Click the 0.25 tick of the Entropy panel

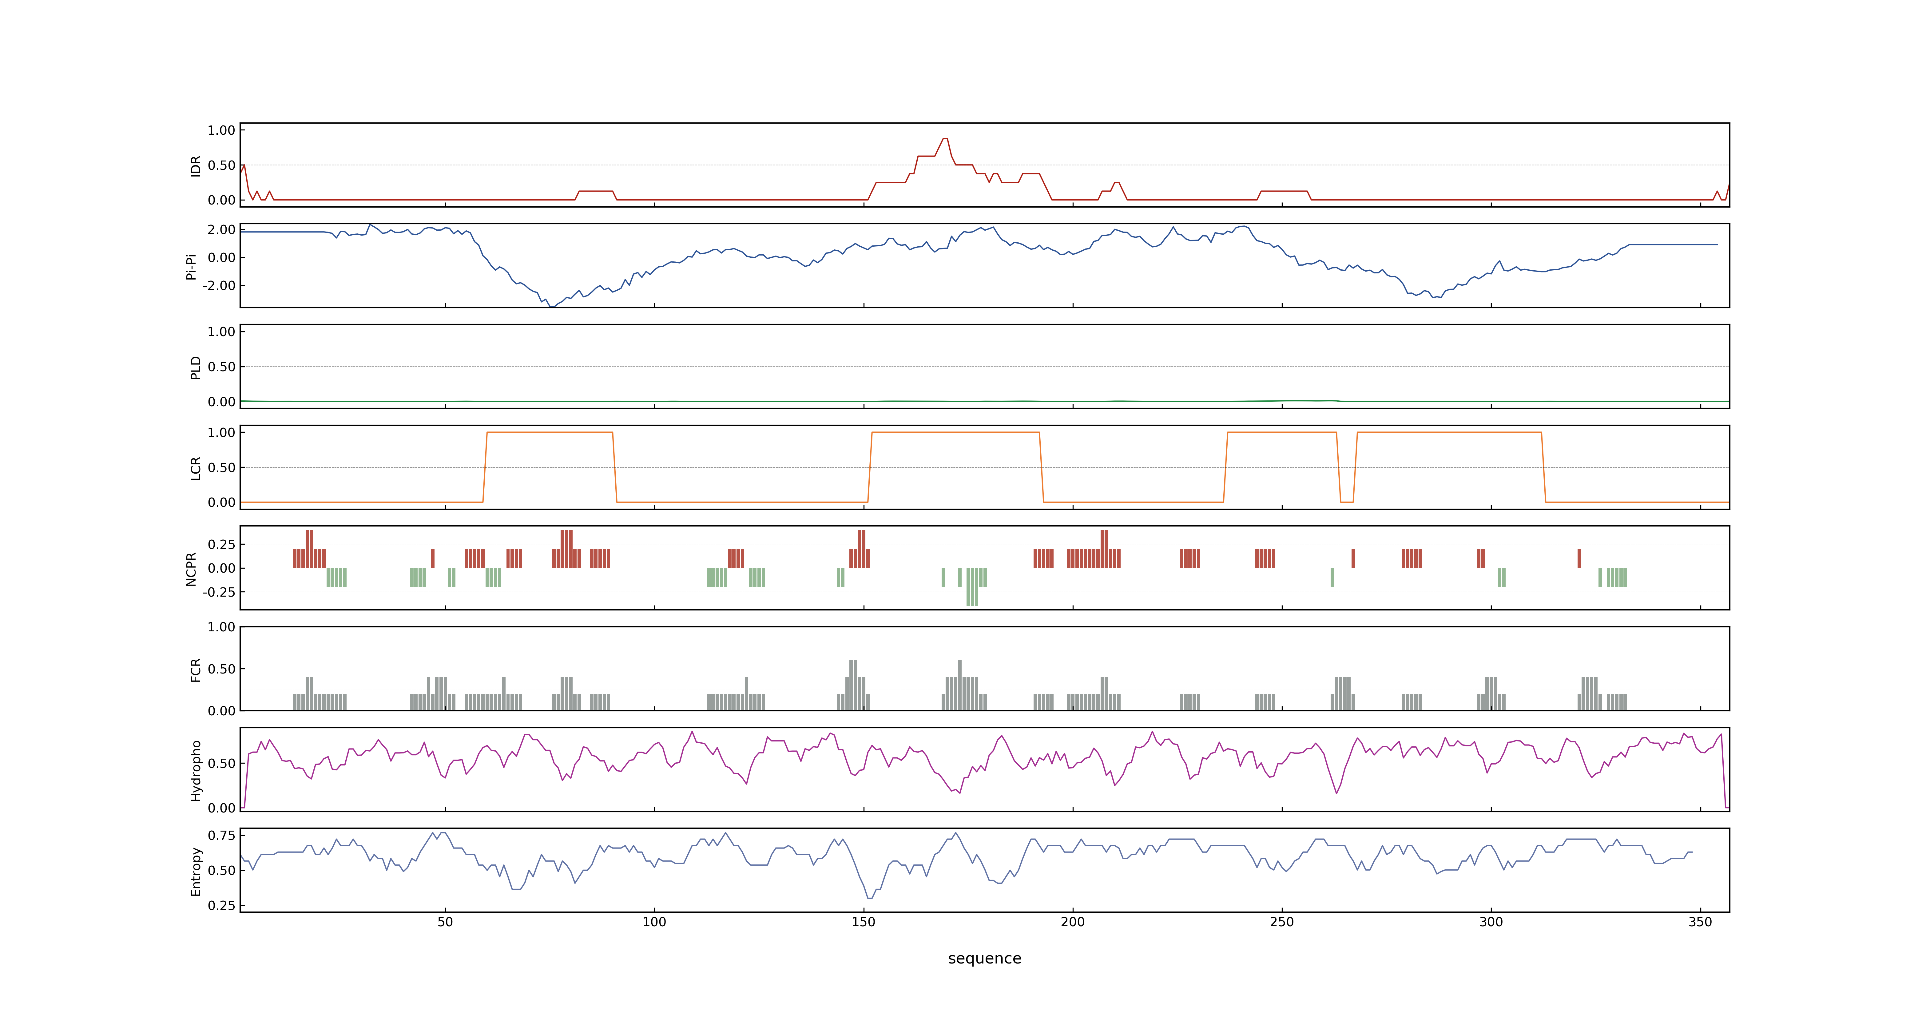pyautogui.click(x=222, y=906)
